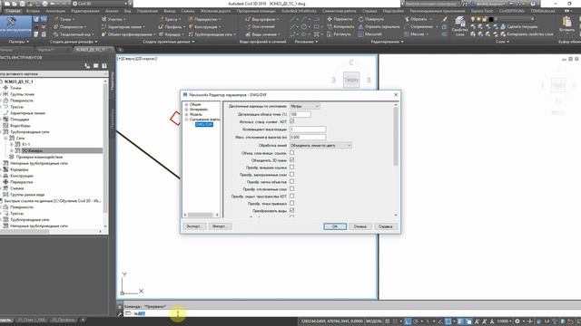
Task: Open the Аннотации ribbon tab
Action: click(55, 11)
